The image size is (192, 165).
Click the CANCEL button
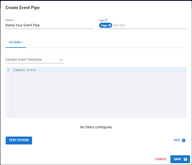(x=161, y=159)
